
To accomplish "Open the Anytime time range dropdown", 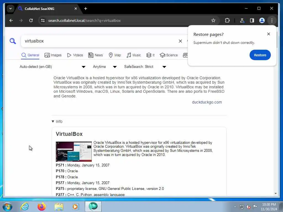I will [105, 67].
